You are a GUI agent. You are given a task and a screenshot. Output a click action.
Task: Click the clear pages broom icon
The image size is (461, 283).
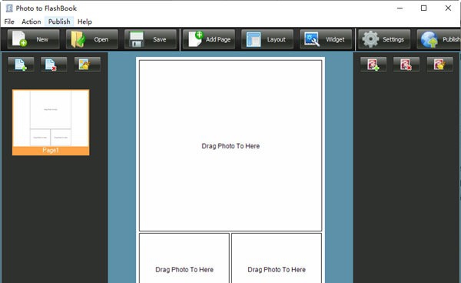pos(88,65)
